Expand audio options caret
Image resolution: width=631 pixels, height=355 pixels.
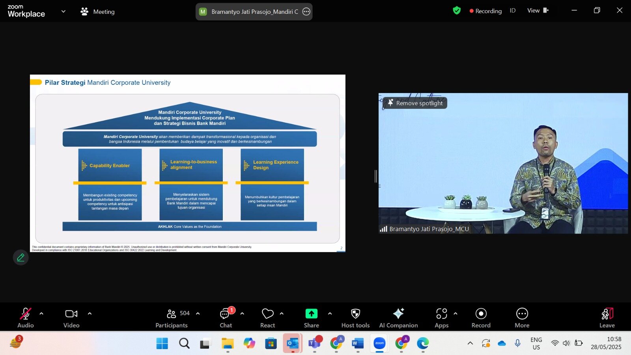click(41, 314)
